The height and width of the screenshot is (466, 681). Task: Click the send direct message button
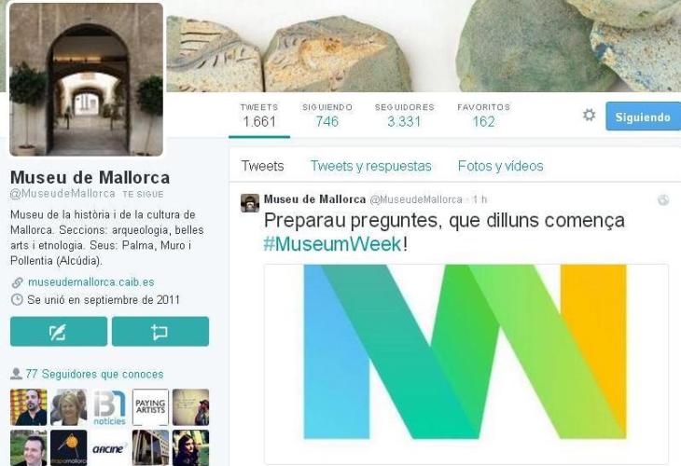click(x=160, y=332)
